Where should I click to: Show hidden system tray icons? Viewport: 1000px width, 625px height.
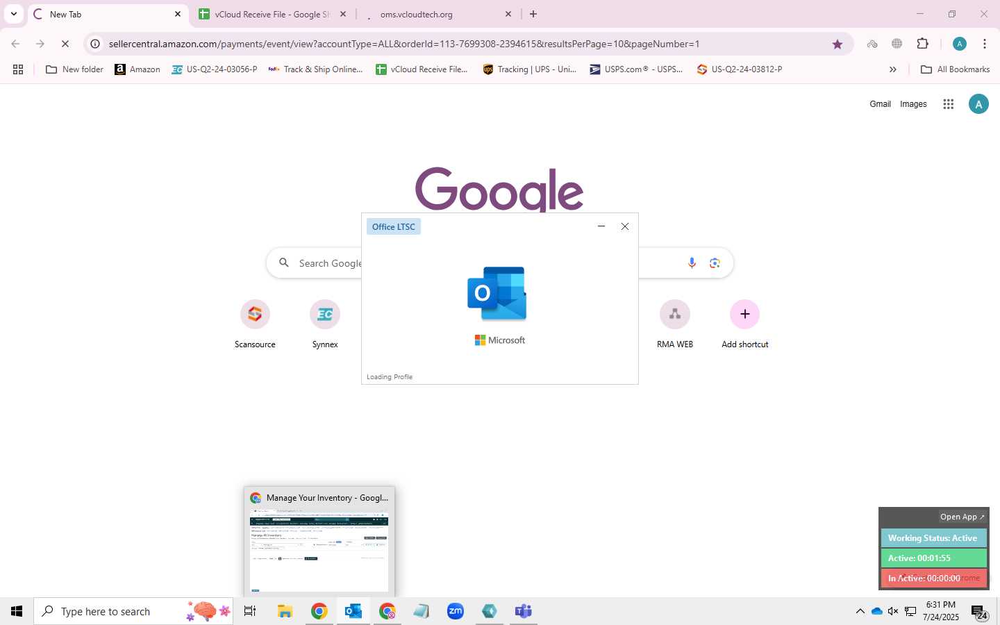(860, 611)
